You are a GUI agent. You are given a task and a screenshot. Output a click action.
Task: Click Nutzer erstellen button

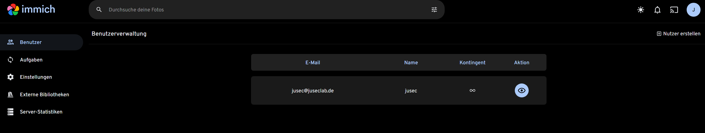point(679,34)
